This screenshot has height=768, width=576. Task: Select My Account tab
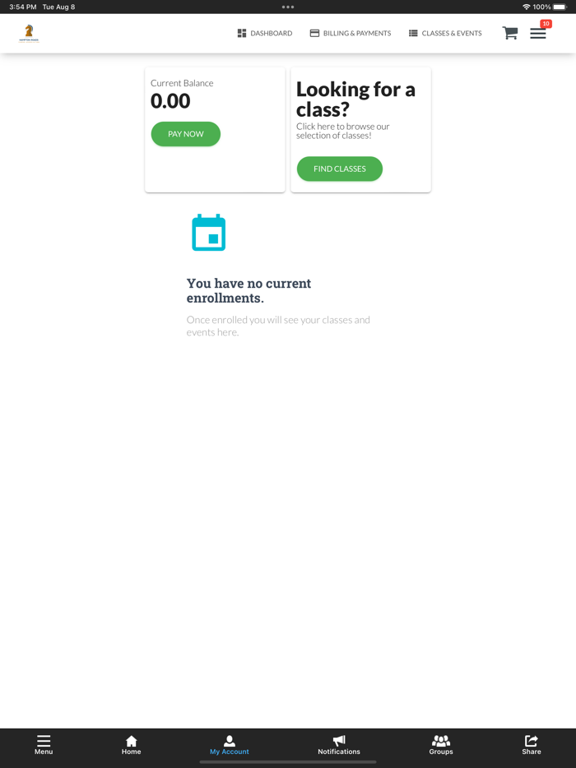click(x=229, y=744)
